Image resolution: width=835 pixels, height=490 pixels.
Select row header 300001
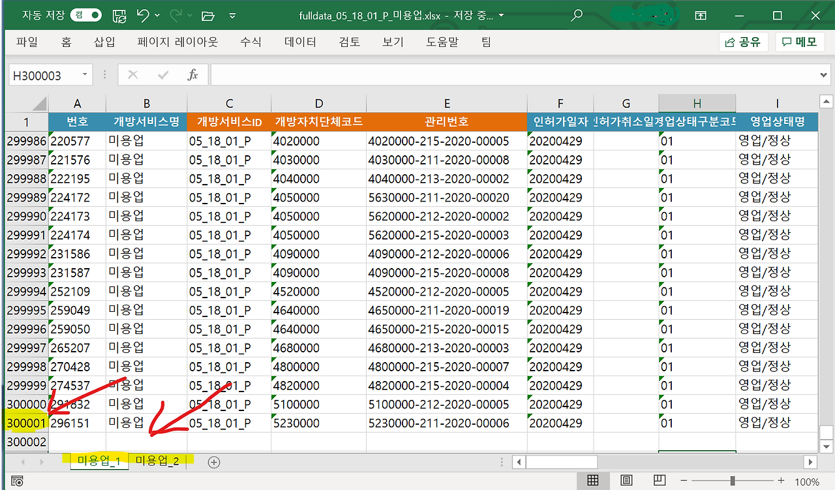pyautogui.click(x=27, y=423)
